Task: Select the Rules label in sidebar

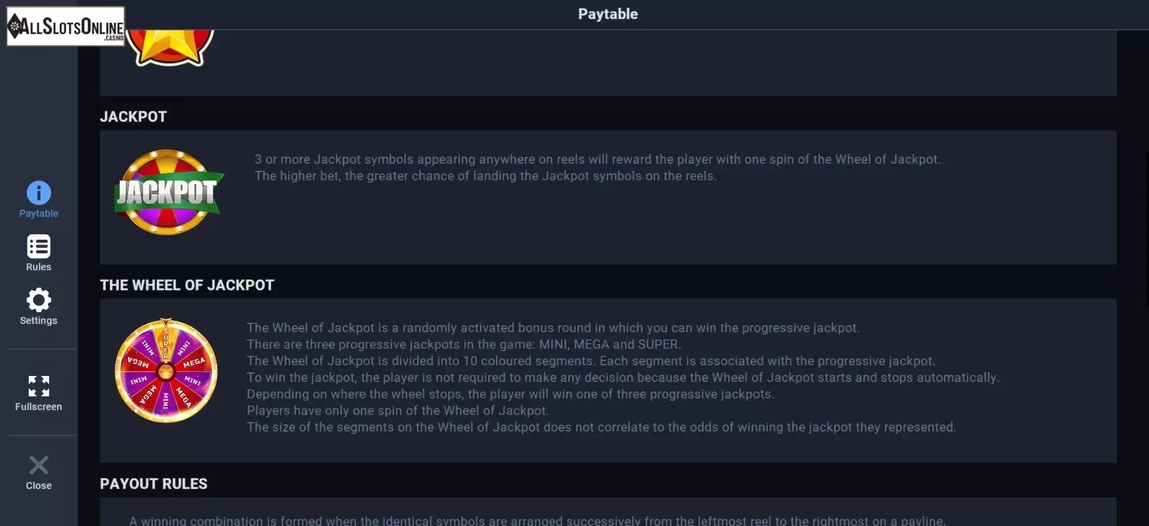Action: pyautogui.click(x=39, y=267)
